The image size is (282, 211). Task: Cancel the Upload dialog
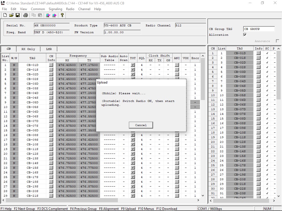pos(141,125)
